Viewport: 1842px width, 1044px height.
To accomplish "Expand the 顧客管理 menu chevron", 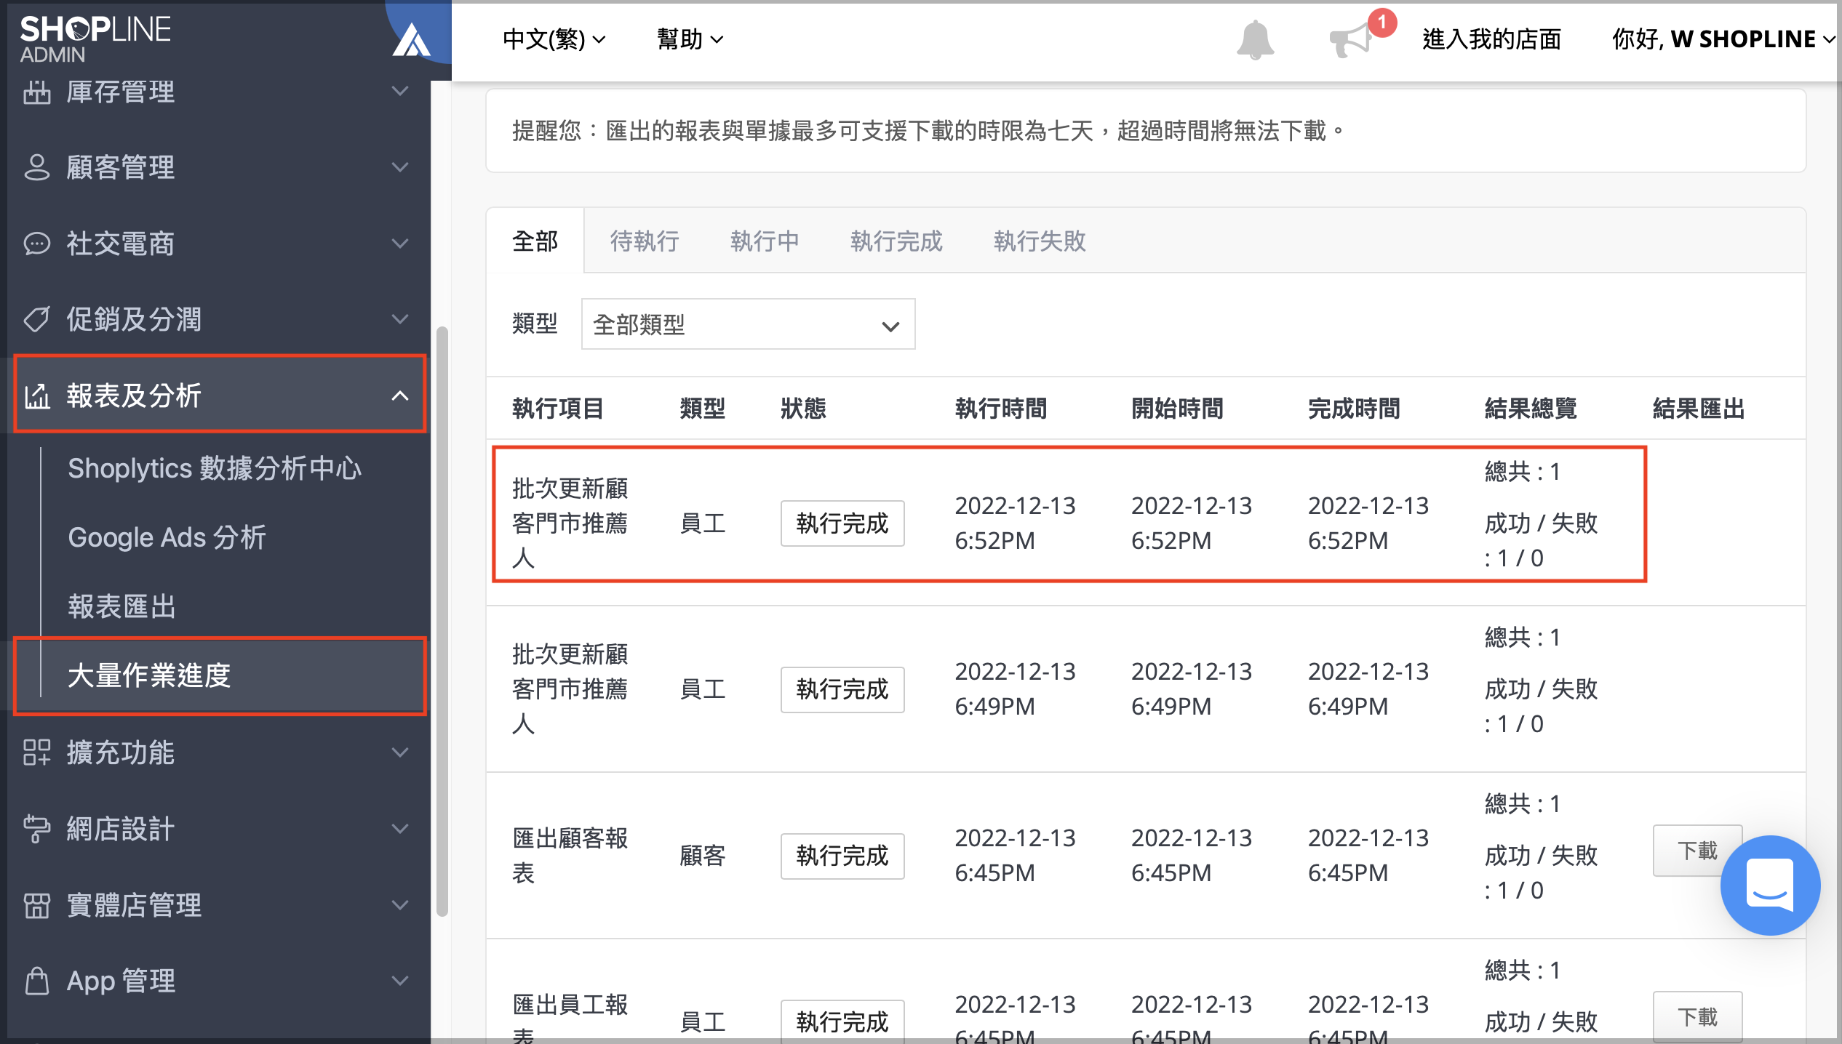I will pos(400,167).
